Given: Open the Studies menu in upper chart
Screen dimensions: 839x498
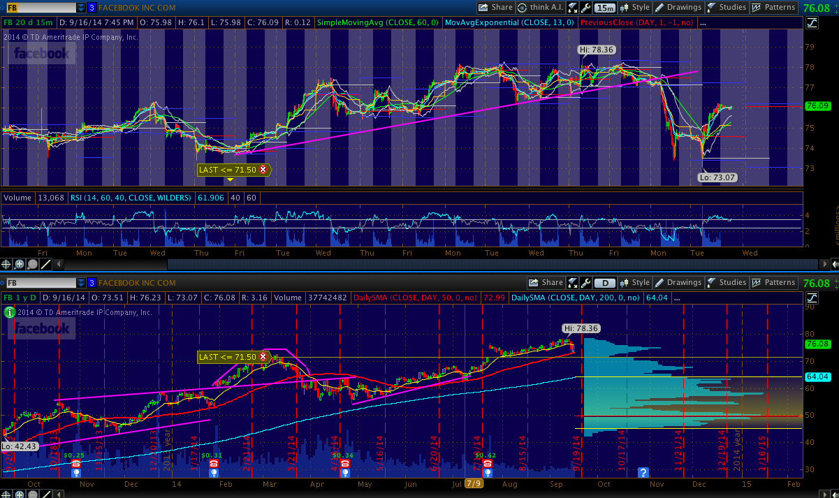Looking at the screenshot, I should pyautogui.click(x=727, y=8).
